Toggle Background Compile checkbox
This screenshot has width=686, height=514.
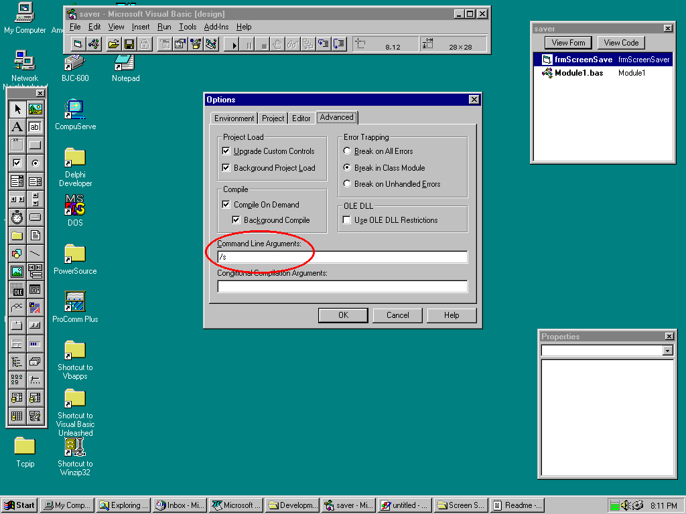[236, 220]
